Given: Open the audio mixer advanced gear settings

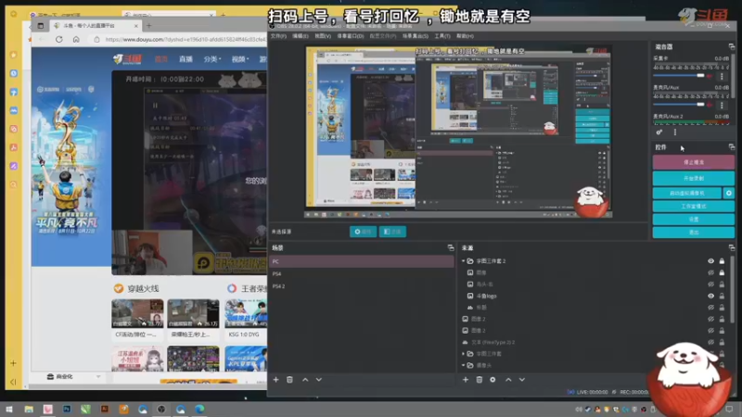Looking at the screenshot, I should (x=659, y=133).
